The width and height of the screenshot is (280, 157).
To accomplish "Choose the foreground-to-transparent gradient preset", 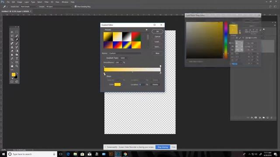I will (118, 37).
